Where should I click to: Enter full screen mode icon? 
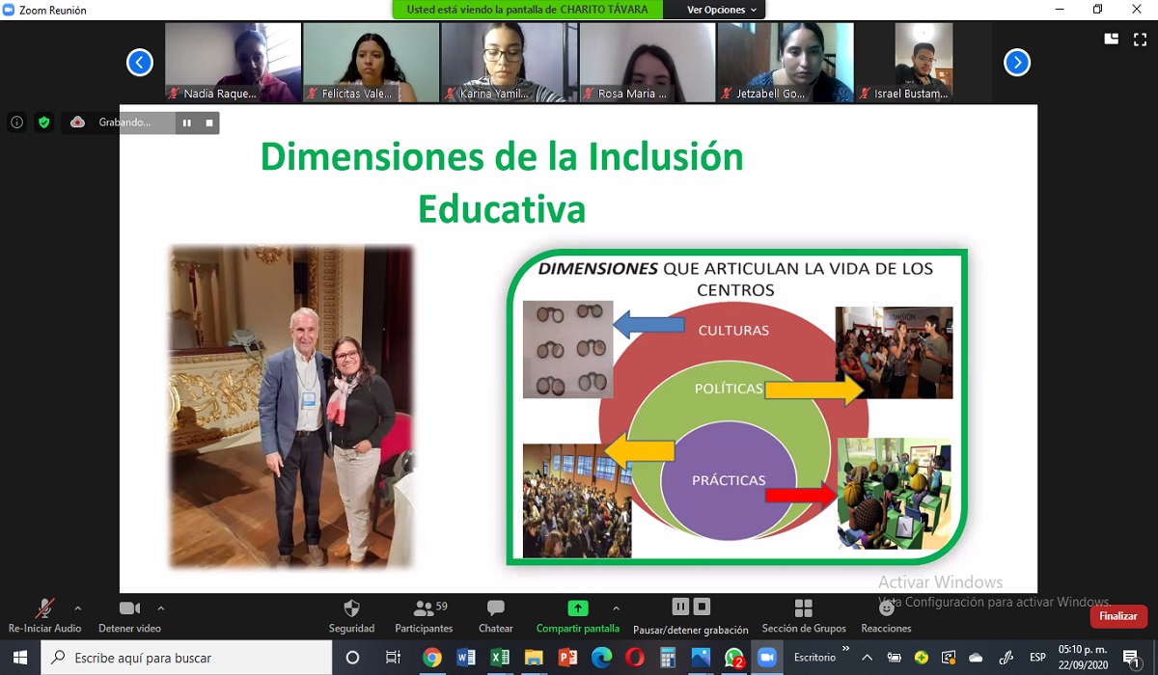[1139, 39]
